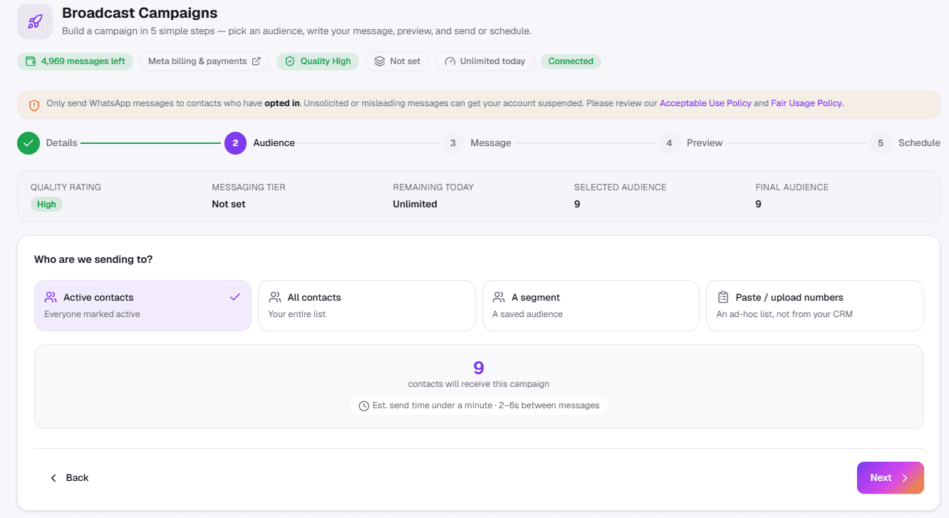The height and width of the screenshot is (518, 949).
Task: Select the Active contacts audience option
Action: [x=142, y=306]
